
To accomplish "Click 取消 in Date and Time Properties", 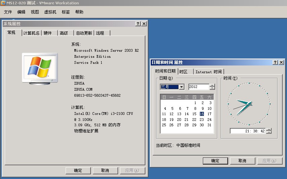I will 242,161.
